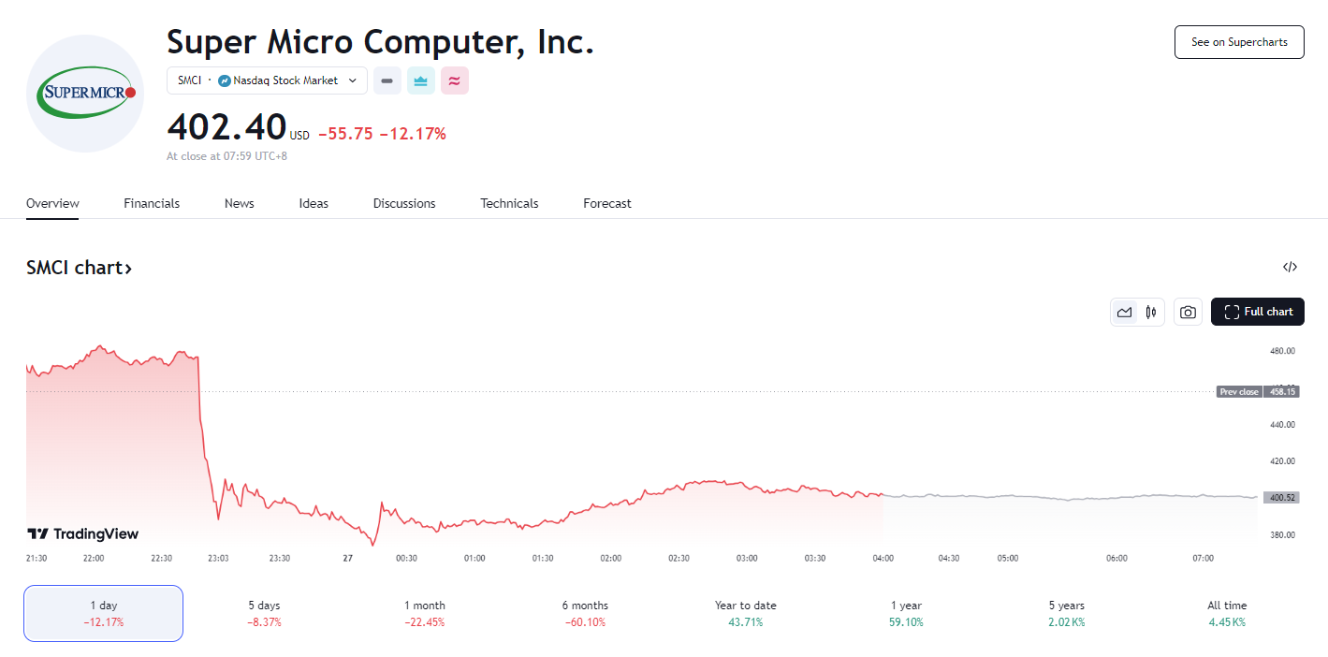Screen dimensions: 1328x657
Task: Open the embed code icon
Action: 1290,268
